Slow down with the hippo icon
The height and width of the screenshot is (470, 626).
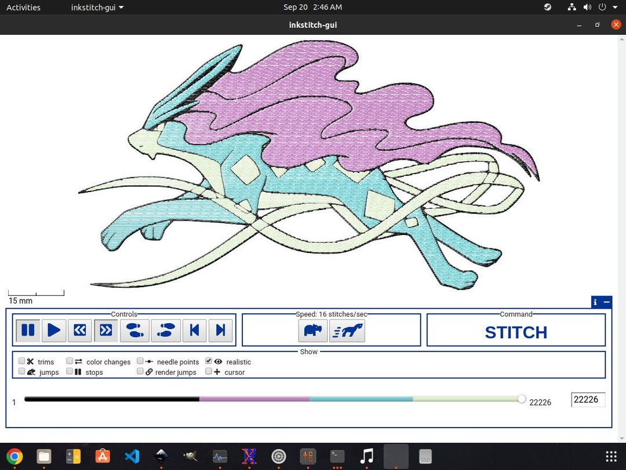312,331
